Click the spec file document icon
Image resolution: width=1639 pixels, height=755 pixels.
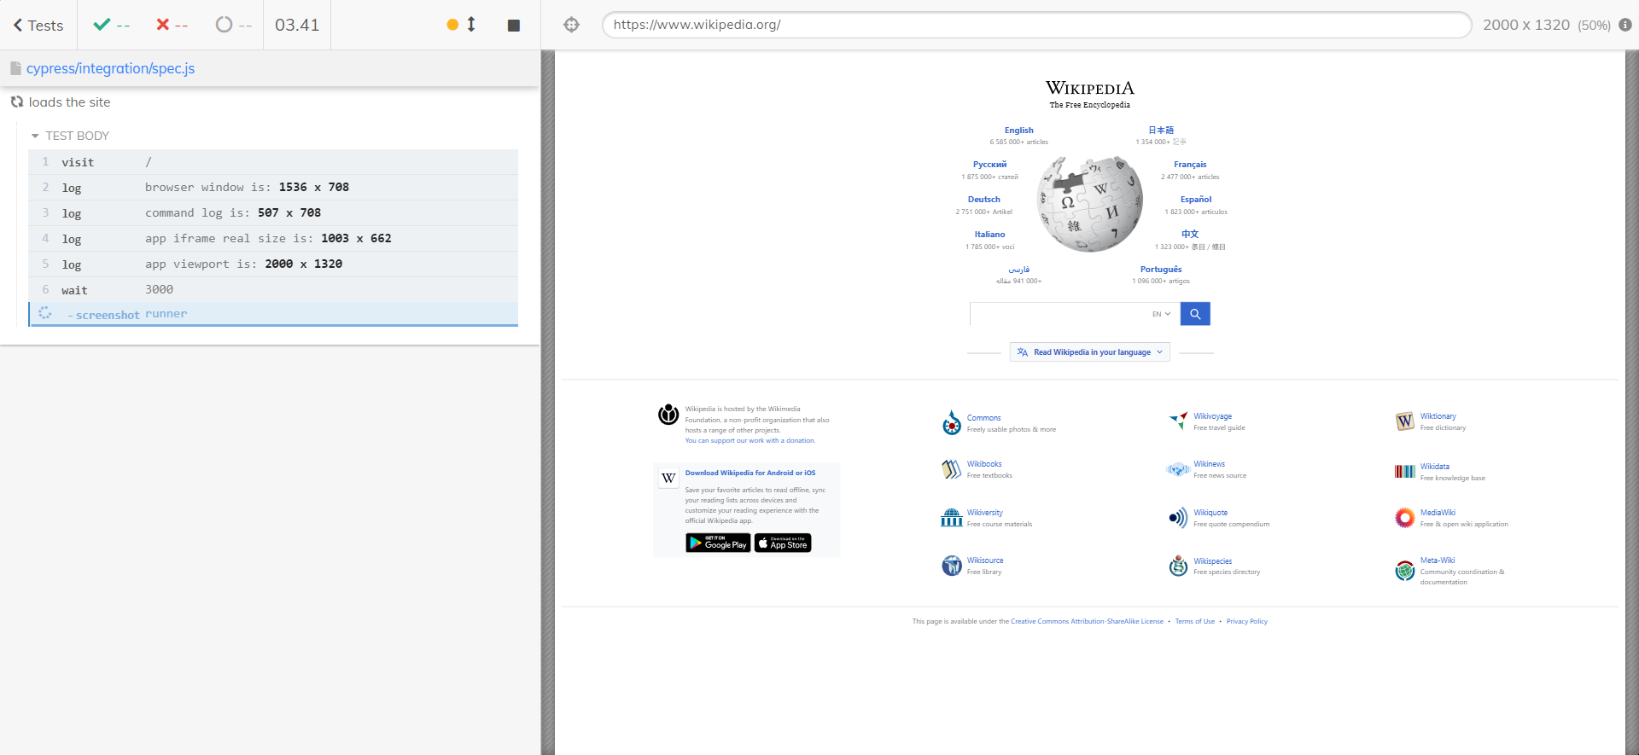15,68
